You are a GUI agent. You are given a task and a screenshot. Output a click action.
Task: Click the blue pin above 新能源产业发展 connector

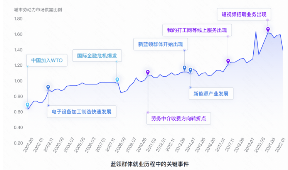(x=190, y=70)
